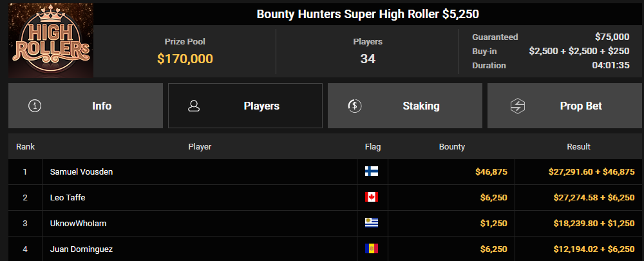
Task: Switch to the Prop Bet tab
Action: tap(565, 106)
